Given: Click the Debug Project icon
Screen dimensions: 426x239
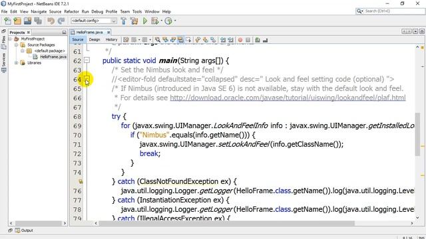Looking at the screenshot, I should click(x=155, y=21).
